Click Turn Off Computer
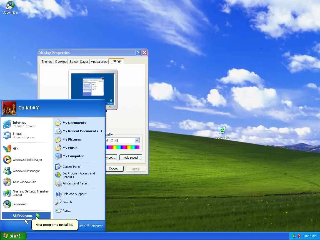This screenshot has width=320, height=240. pos(90,226)
